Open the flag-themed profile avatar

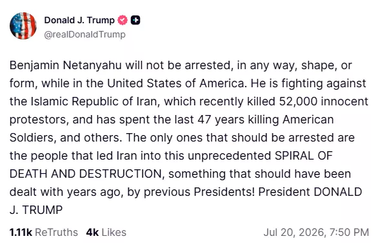pos(23,26)
